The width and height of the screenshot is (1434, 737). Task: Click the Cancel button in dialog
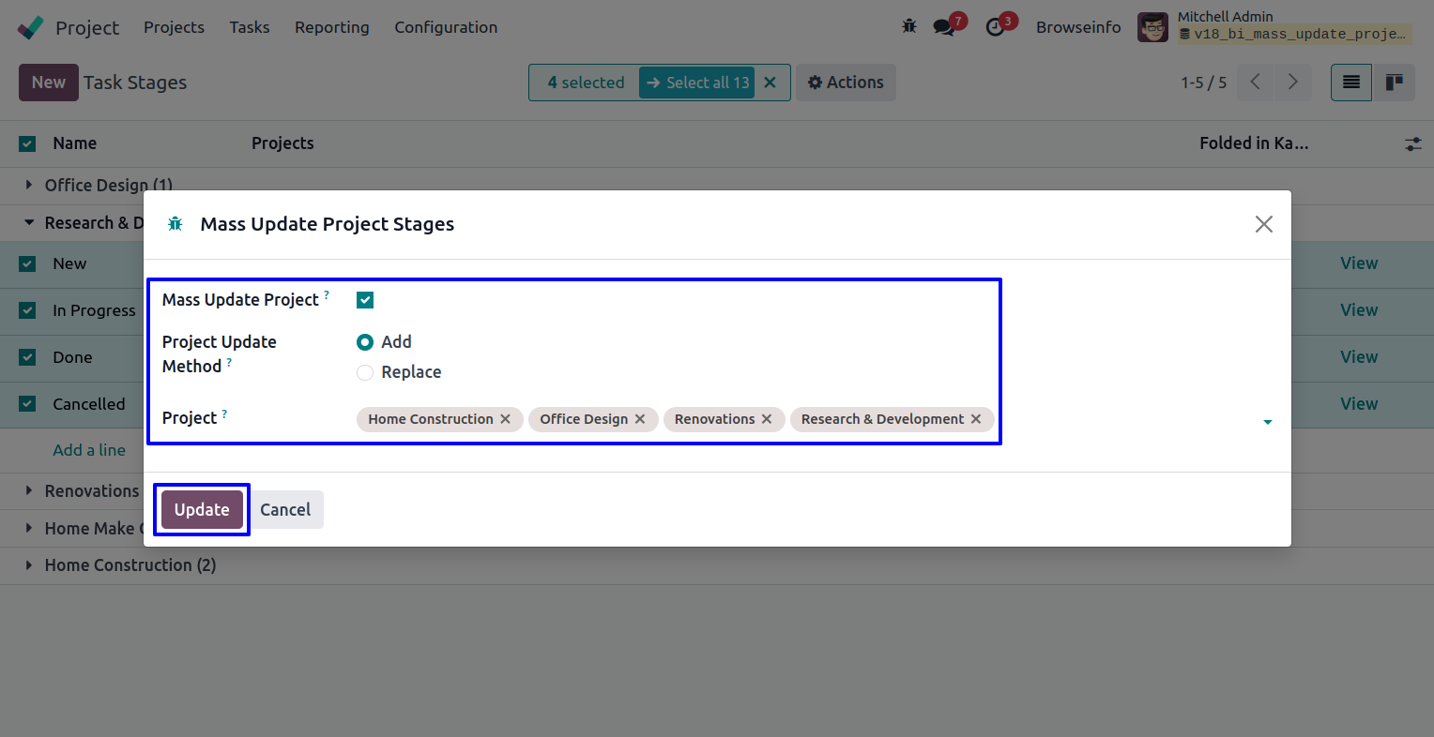[x=285, y=510]
